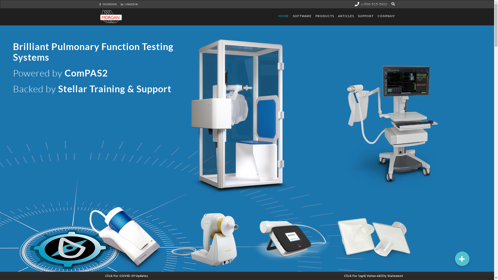This screenshot has width=498, height=280.
Task: Click 'Backed by Stellar Training & Support' text
Action: click(x=92, y=89)
